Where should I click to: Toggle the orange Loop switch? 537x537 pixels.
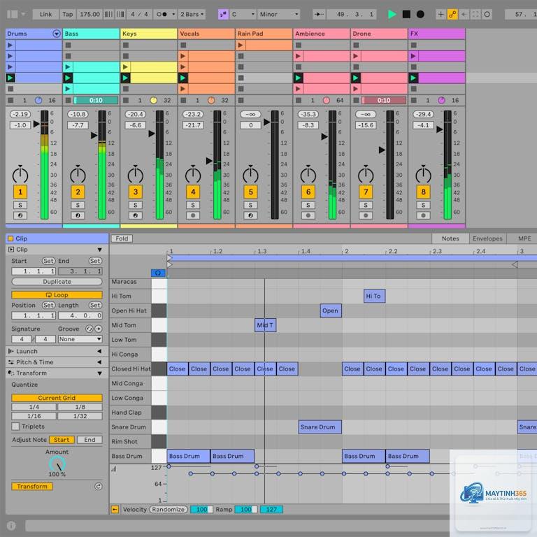point(57,295)
